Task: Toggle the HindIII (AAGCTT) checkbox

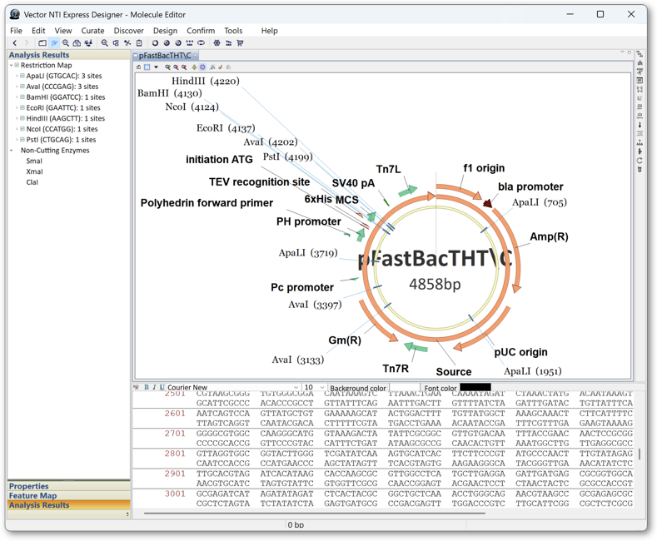Action: click(x=22, y=118)
